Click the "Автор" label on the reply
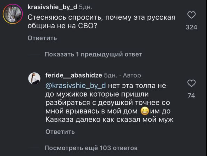This screenshot has width=207, height=156. pyautogui.click(x=132, y=75)
